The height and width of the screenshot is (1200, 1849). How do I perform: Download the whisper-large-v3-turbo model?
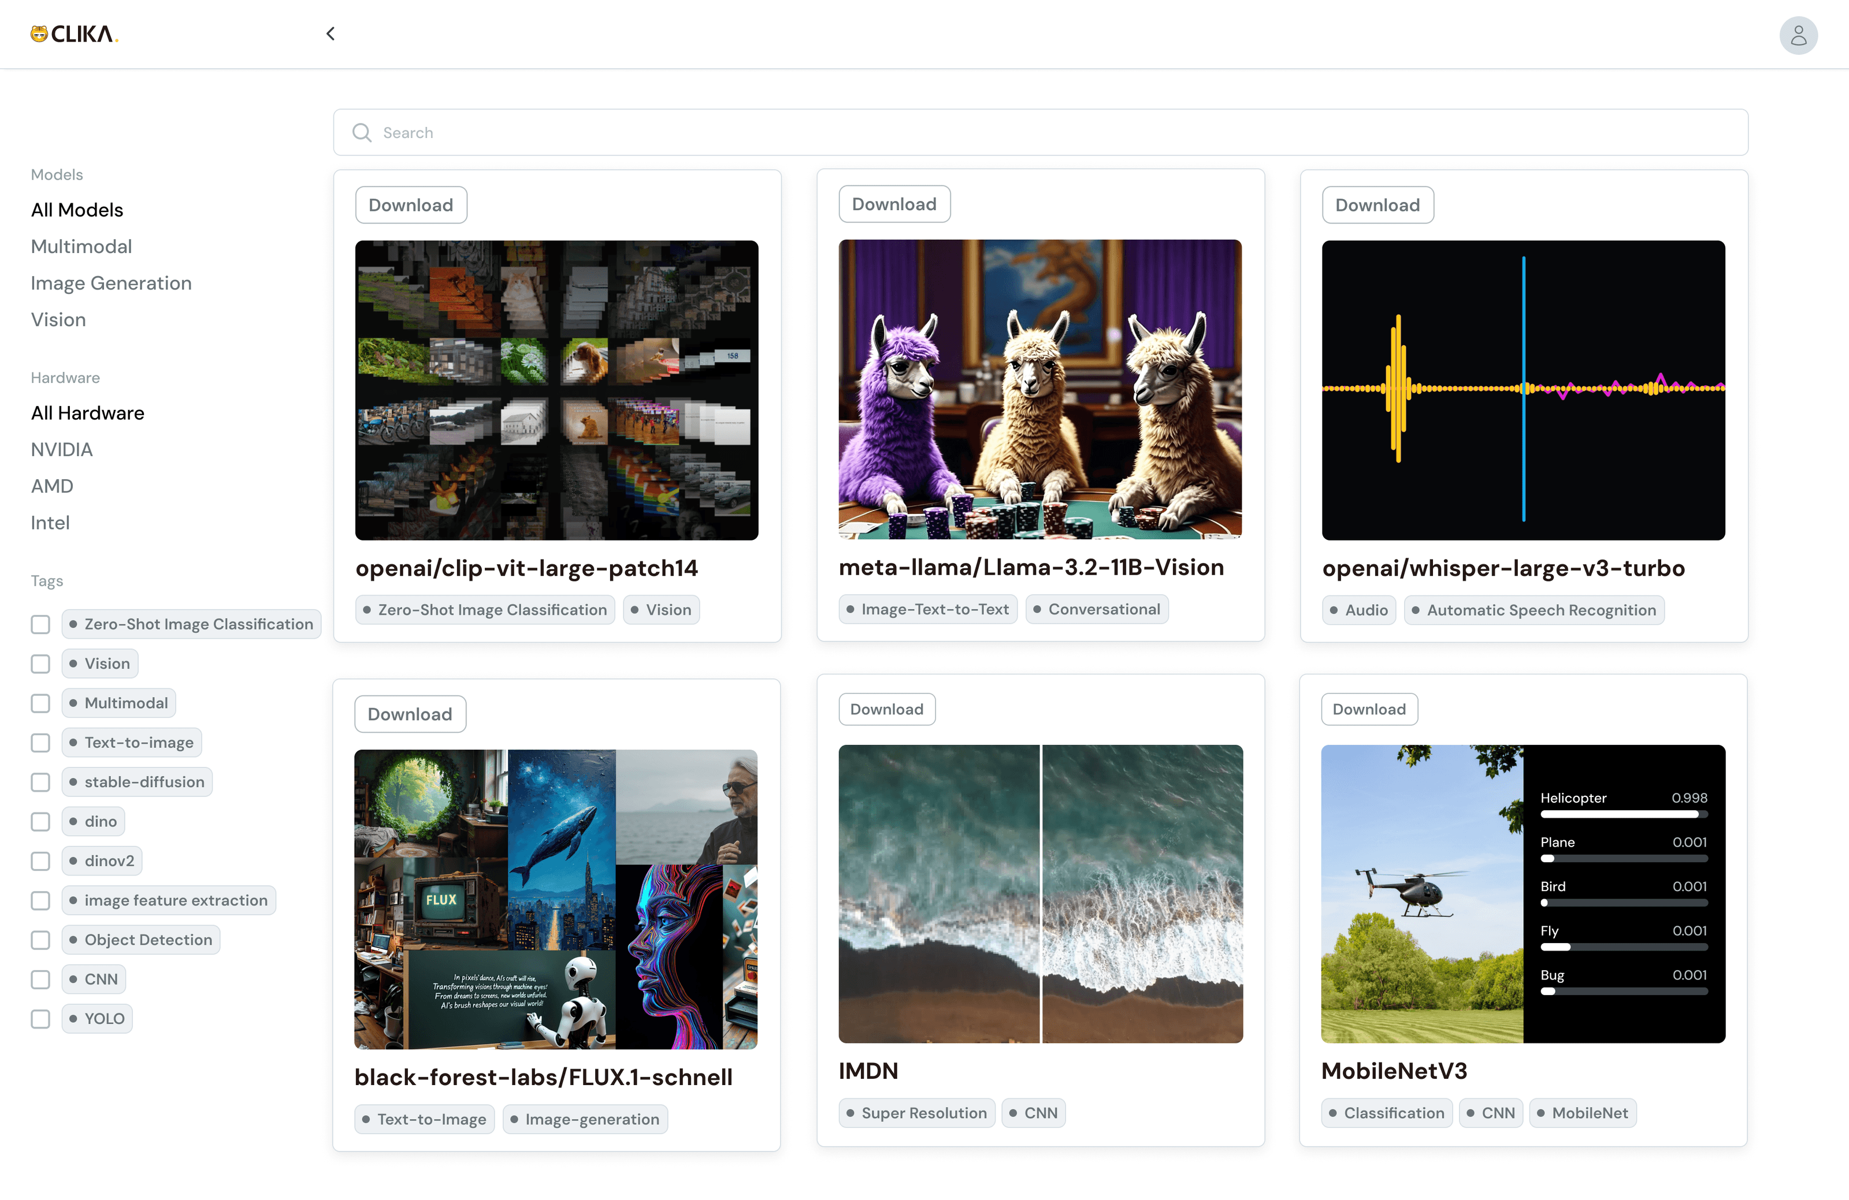[x=1378, y=205]
